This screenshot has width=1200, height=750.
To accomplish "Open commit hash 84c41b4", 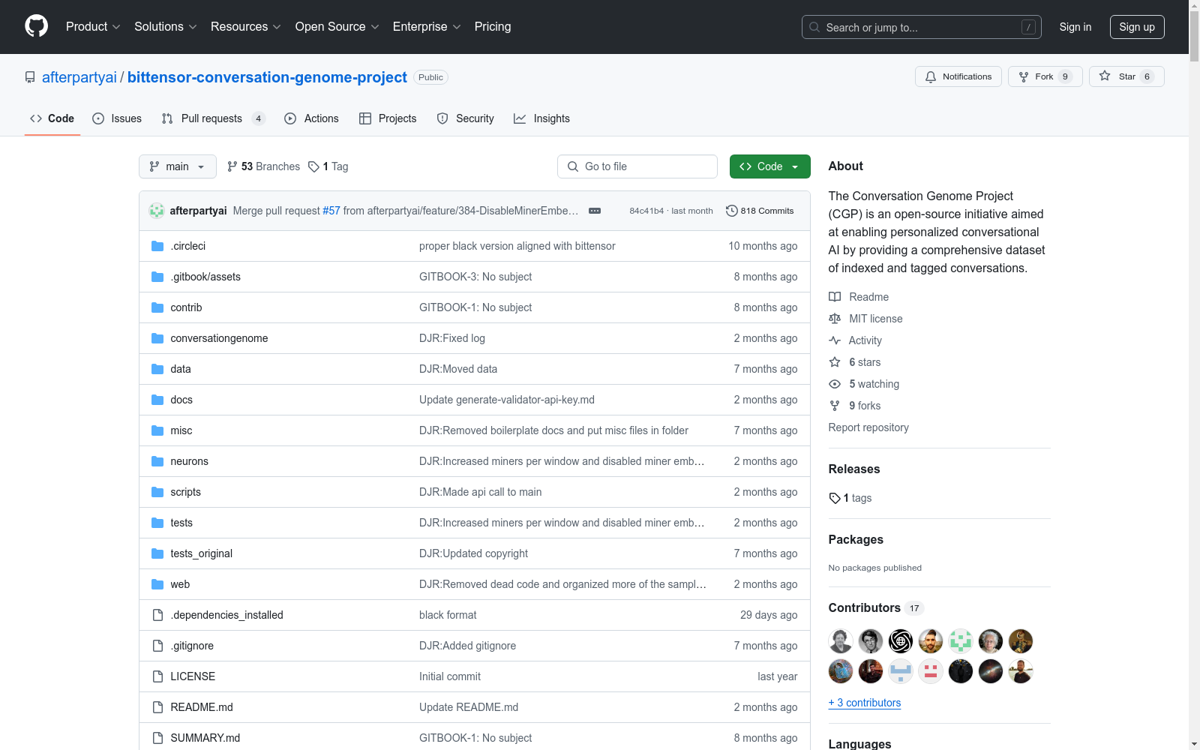I will tap(646, 211).
